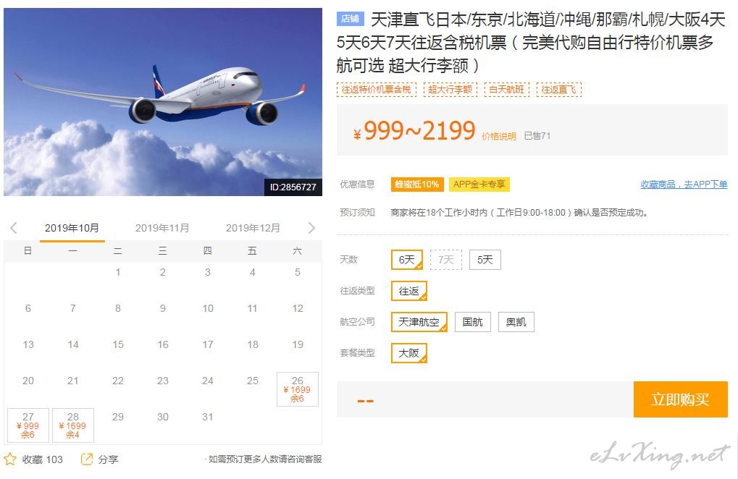Click the APP金卡专享 badge
Image resolution: width=738 pixels, height=479 pixels.
pos(479,185)
